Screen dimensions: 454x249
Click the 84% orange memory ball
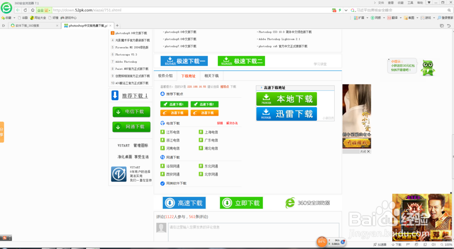(x=322, y=241)
